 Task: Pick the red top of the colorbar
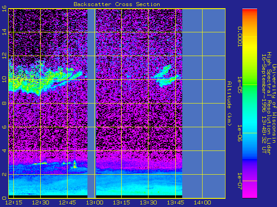(250, 10)
